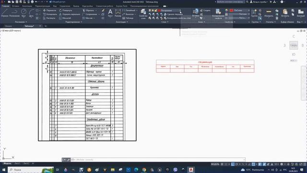Switch to the Модель layout tab
This screenshot has height=173, width=307.
(8, 163)
